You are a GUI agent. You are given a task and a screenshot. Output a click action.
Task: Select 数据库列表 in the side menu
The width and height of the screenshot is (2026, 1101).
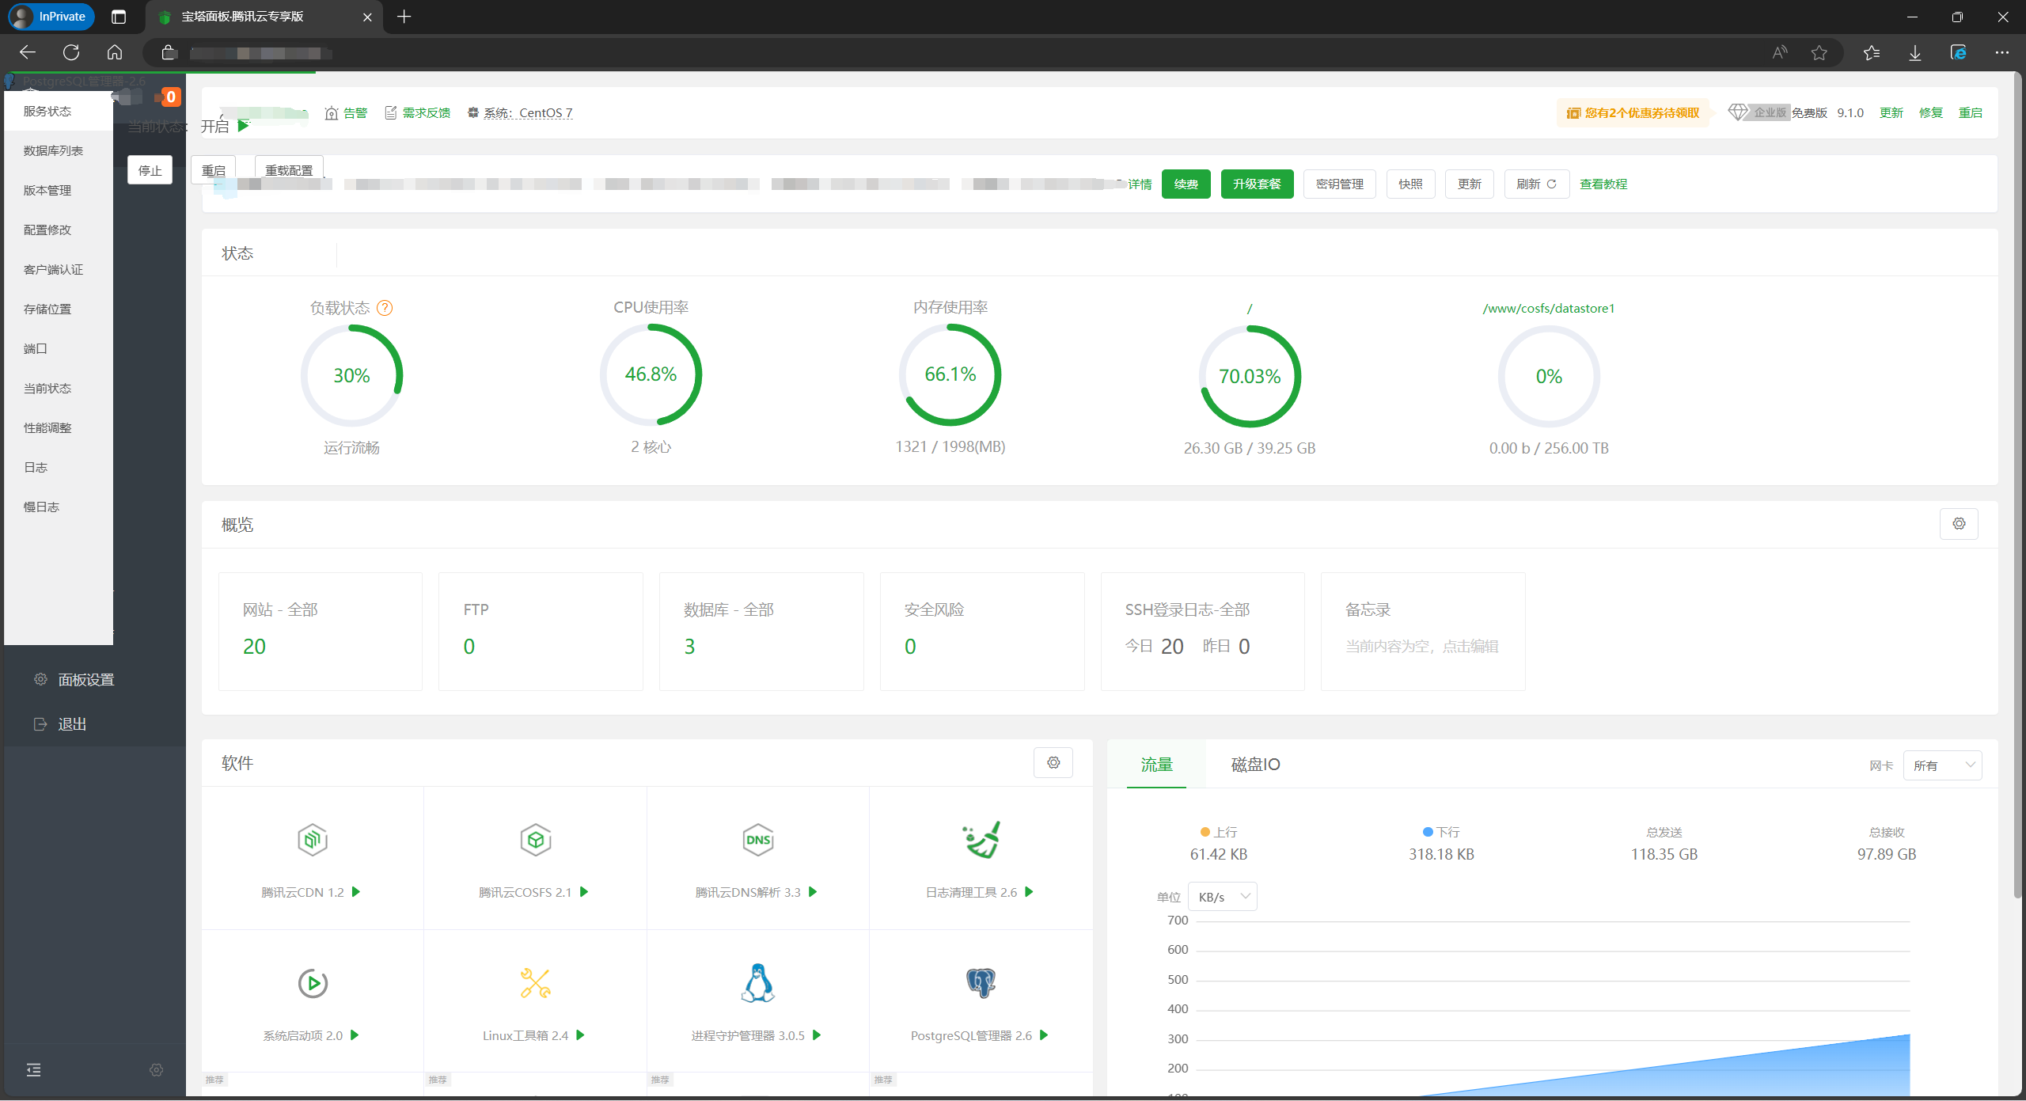click(59, 150)
